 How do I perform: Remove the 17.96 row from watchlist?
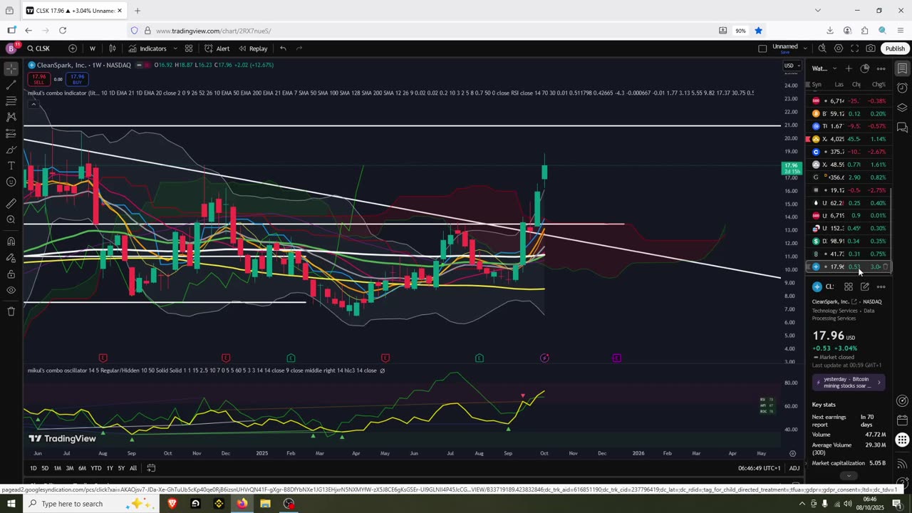click(886, 266)
